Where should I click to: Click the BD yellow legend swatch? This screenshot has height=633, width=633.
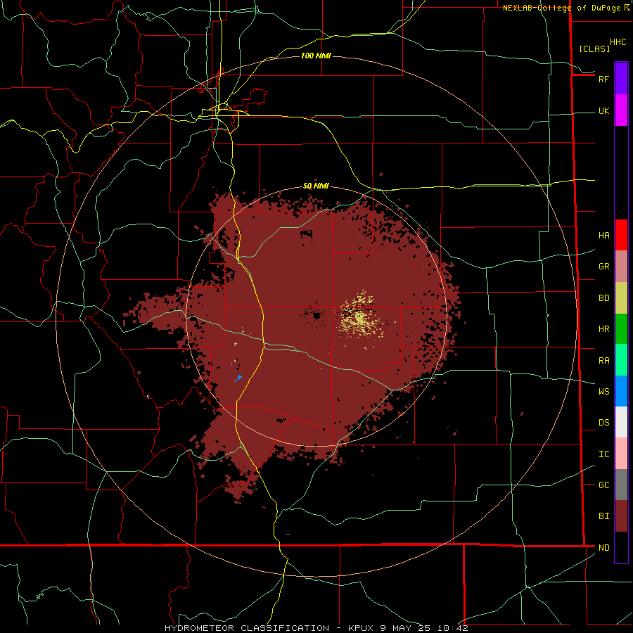(x=621, y=298)
